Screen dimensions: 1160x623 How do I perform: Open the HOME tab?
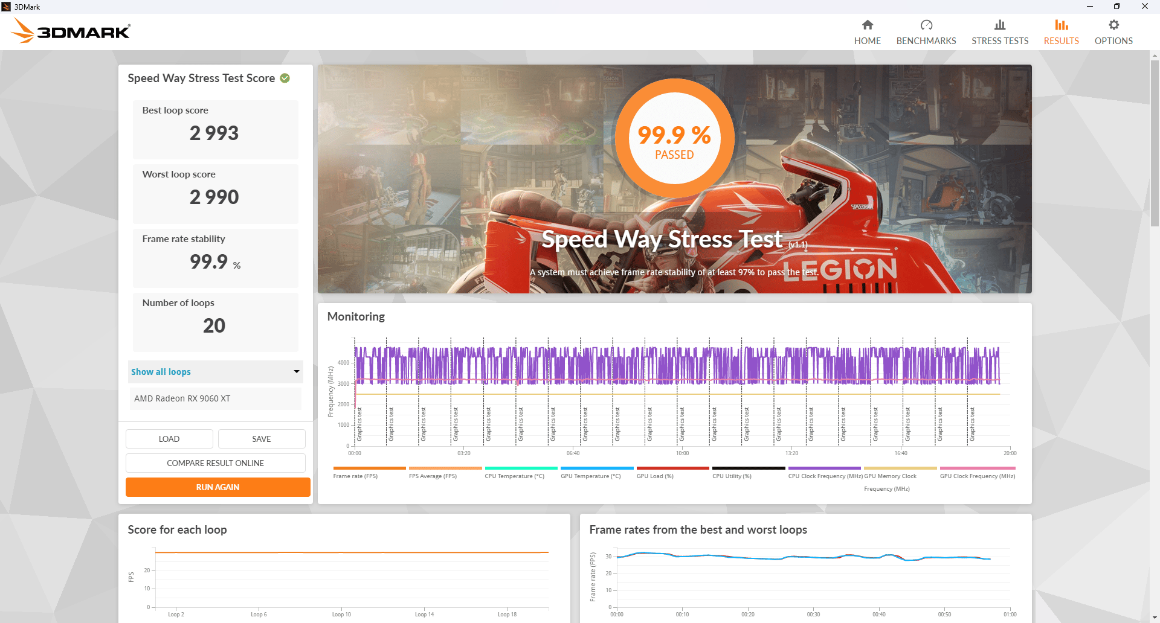coord(867,32)
